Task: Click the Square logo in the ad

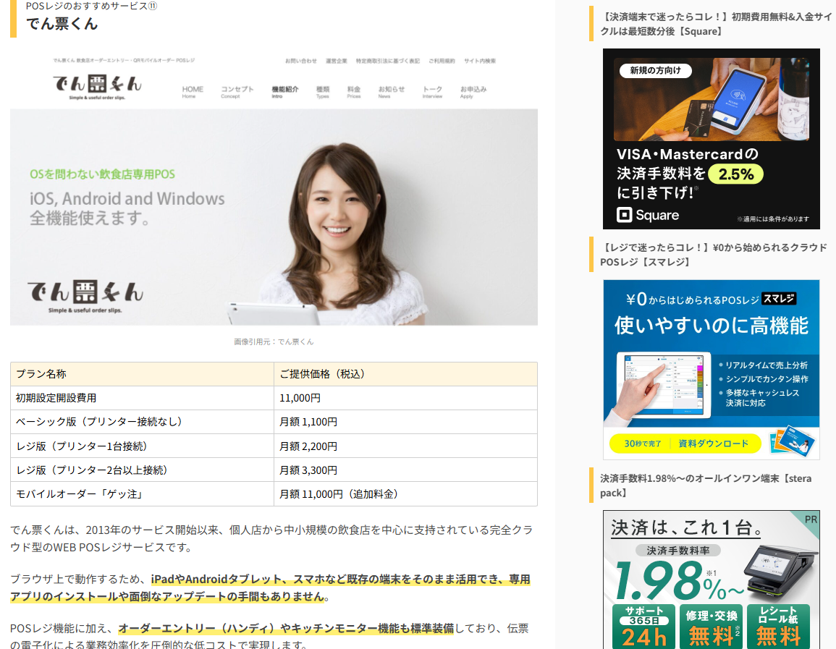Action: coord(648,215)
